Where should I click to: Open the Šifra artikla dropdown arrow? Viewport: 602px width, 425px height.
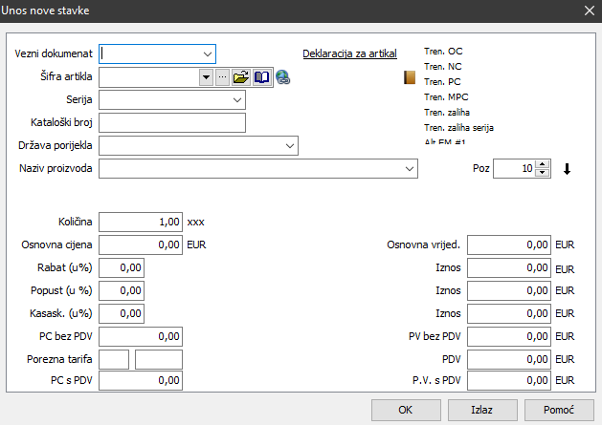[206, 77]
